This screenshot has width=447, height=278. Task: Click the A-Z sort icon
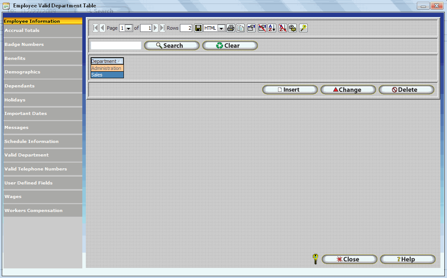pos(272,28)
